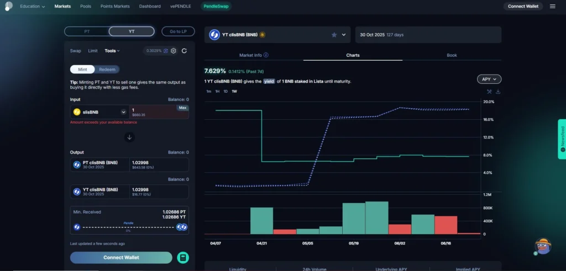Switch to YT toggle
Viewport: 566px width, 271px height.
coord(132,31)
